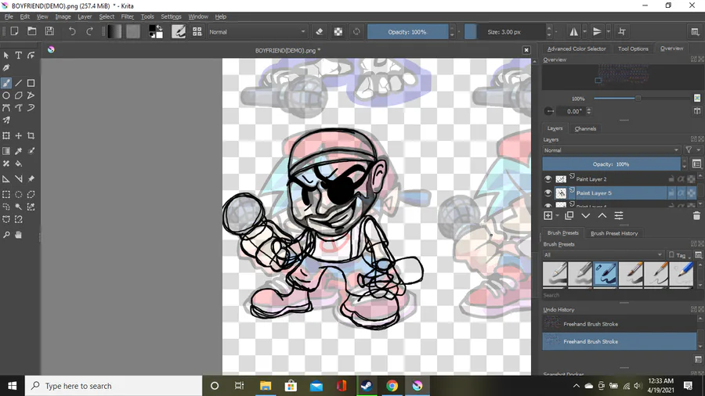
Task: Click the Delete Layer trash icon
Action: click(x=696, y=216)
